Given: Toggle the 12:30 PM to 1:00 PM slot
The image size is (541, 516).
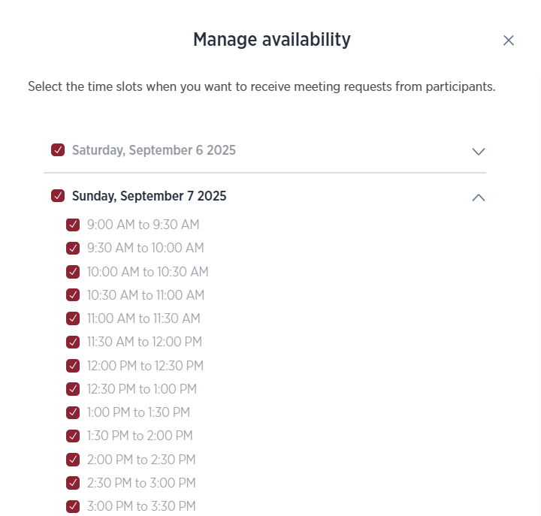Looking at the screenshot, I should click(73, 389).
